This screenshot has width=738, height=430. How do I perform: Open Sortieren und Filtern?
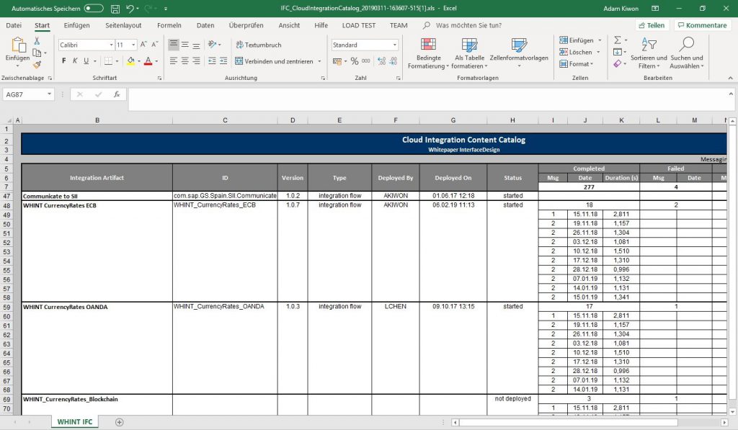tap(649, 53)
